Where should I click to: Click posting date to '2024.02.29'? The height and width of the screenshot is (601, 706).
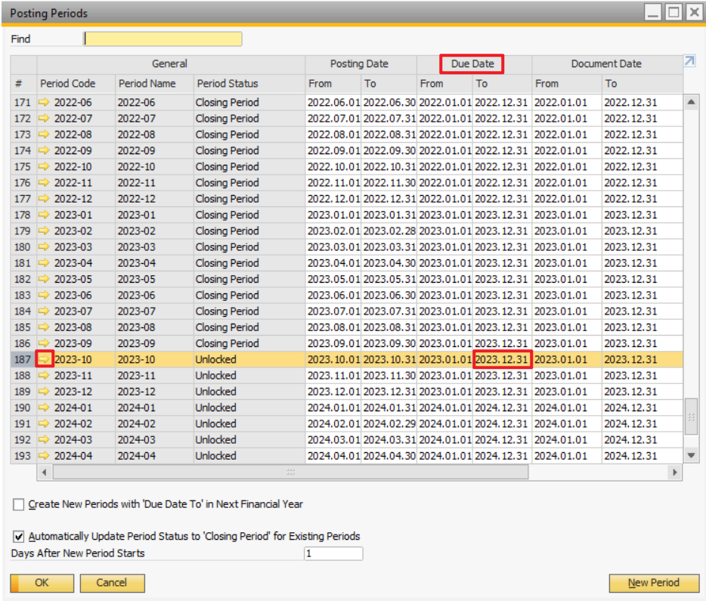click(x=389, y=423)
